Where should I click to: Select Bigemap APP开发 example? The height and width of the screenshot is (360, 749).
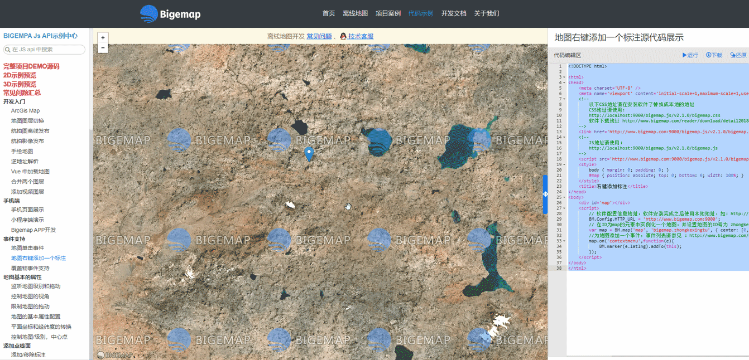pyautogui.click(x=33, y=230)
